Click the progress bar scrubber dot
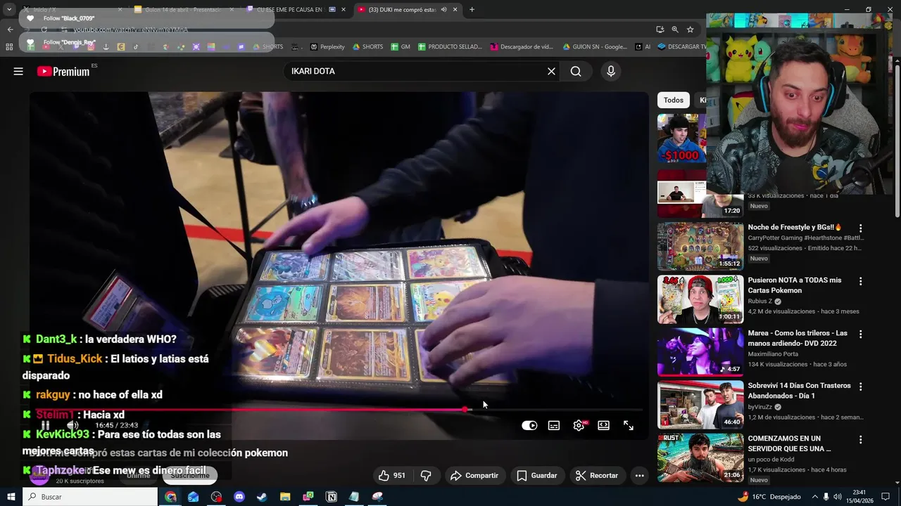Screen dimensions: 901x506 465,409
